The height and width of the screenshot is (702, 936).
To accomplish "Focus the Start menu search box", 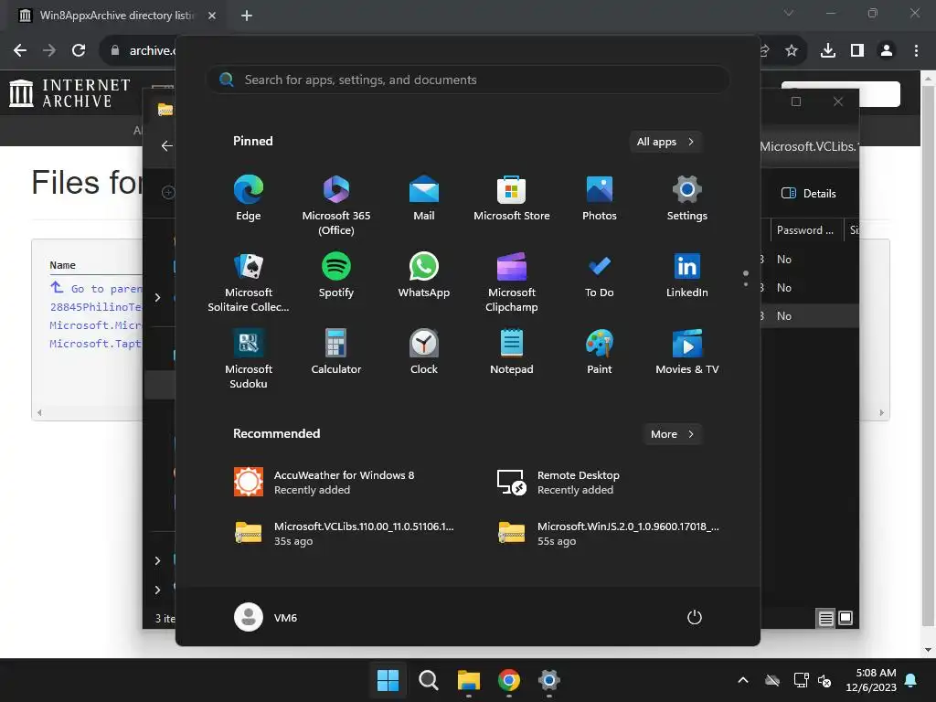I will point(468,80).
